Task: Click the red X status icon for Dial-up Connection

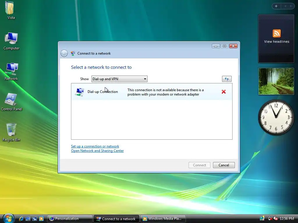Action: pyautogui.click(x=224, y=92)
